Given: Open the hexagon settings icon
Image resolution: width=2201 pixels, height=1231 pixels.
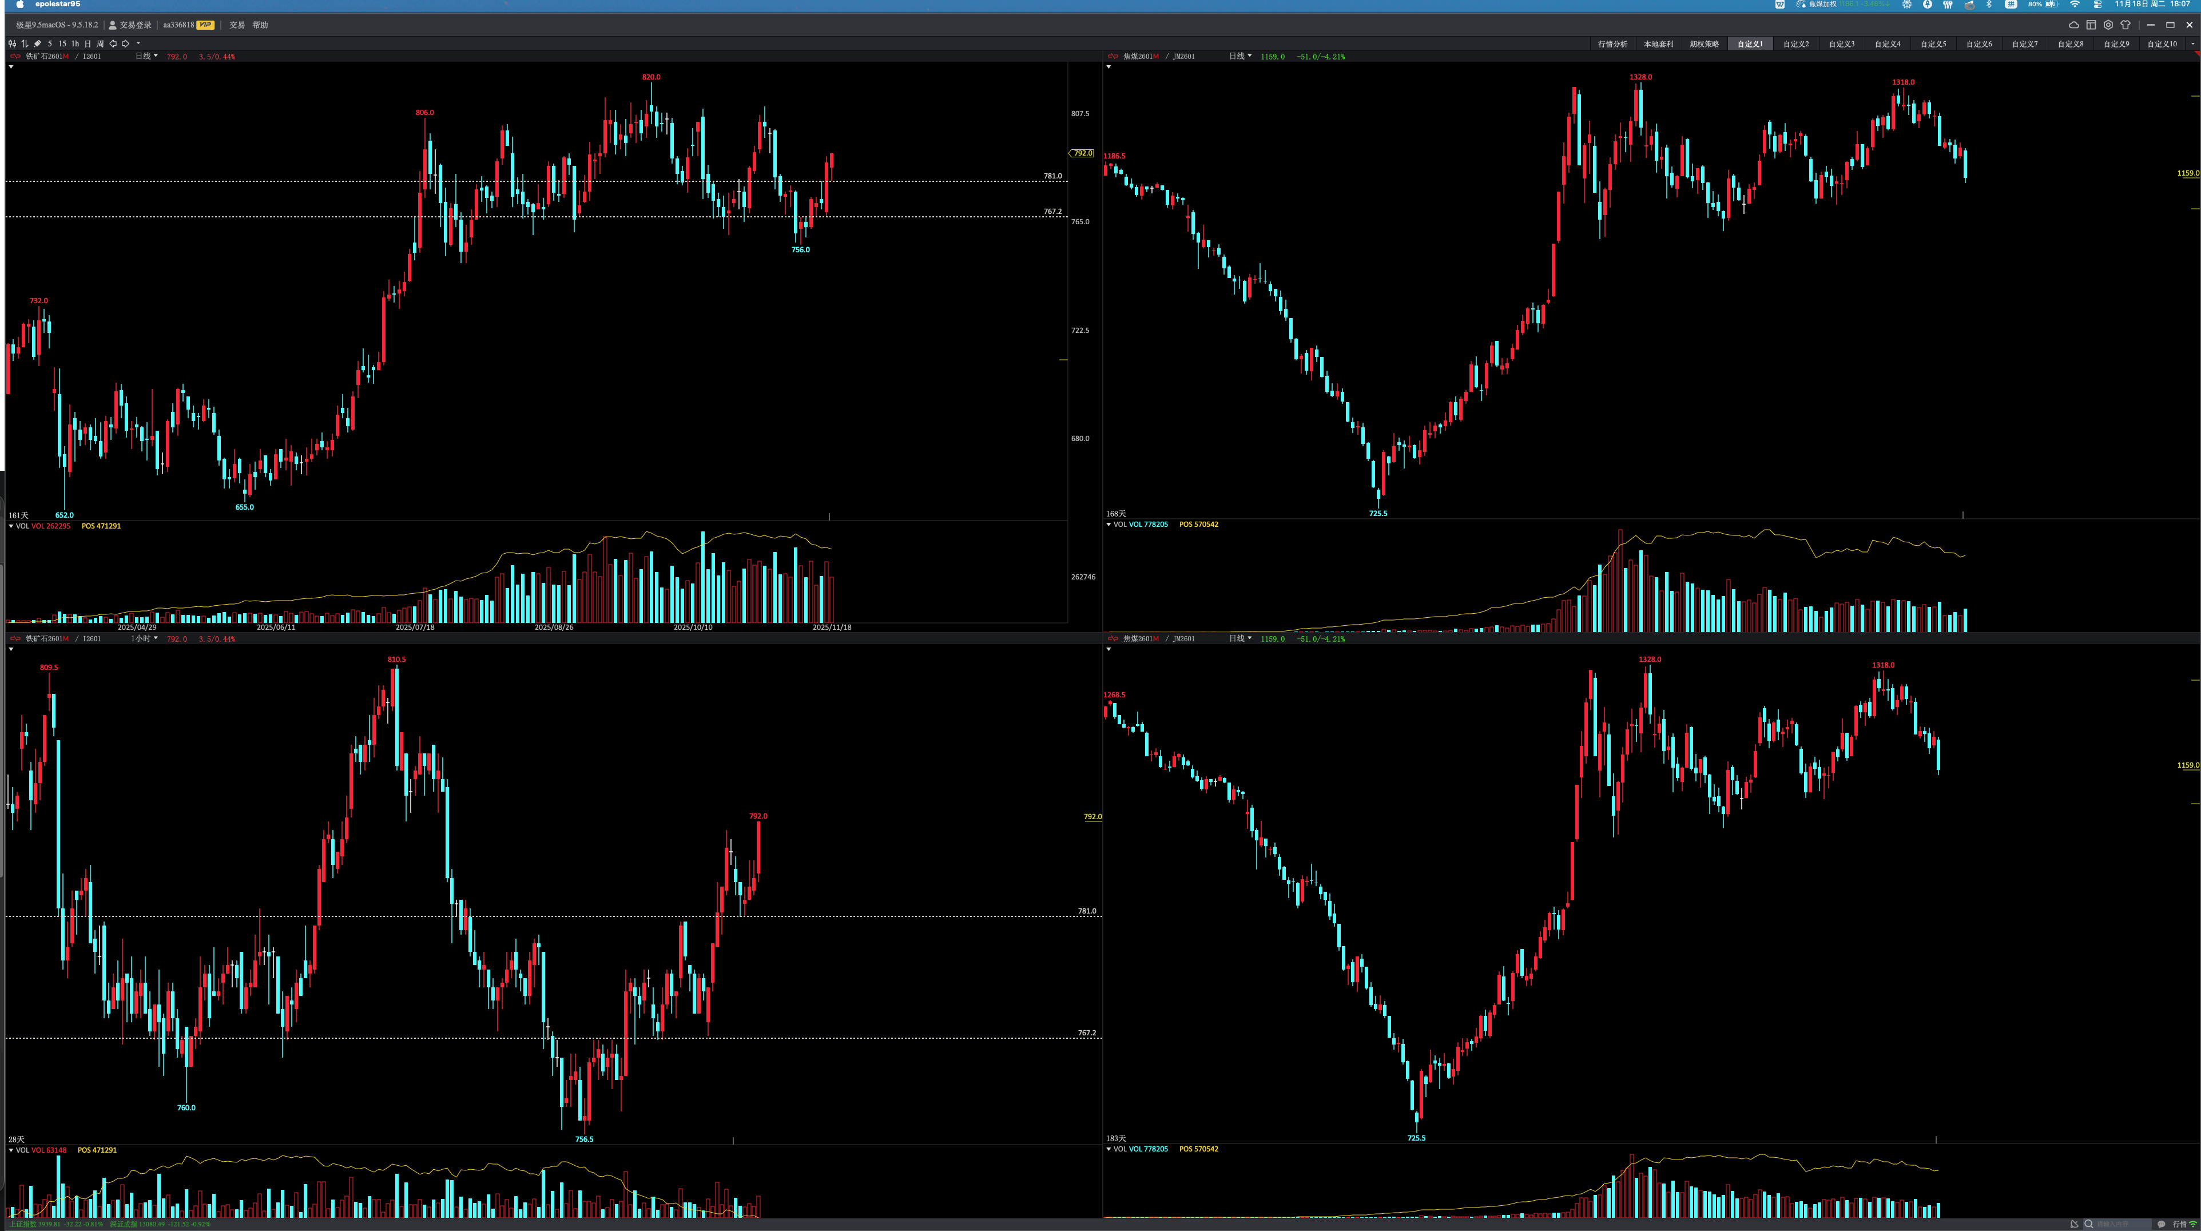Looking at the screenshot, I should [x=2108, y=25].
